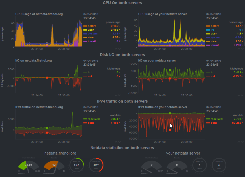Click the orange Sockets gauge showing 12

54,166
